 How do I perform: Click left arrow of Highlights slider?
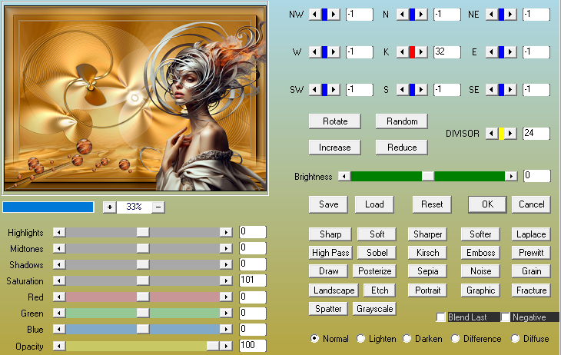[59, 232]
